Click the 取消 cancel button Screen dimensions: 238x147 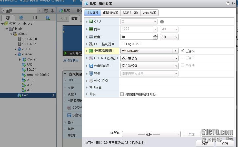coord(225,143)
